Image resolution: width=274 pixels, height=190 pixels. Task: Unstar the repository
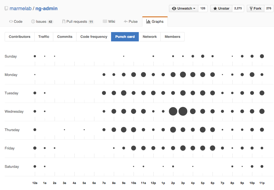221,8
